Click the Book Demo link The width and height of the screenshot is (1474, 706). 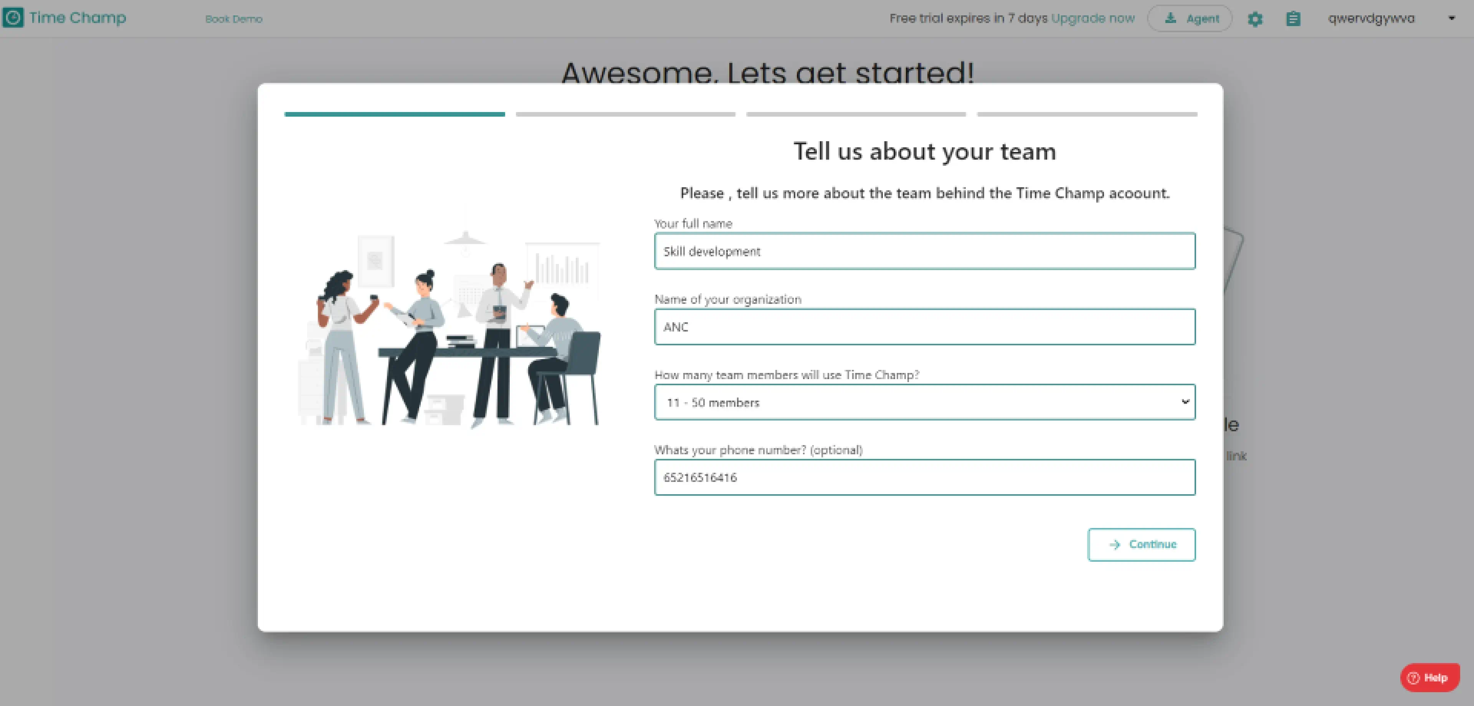pos(232,18)
